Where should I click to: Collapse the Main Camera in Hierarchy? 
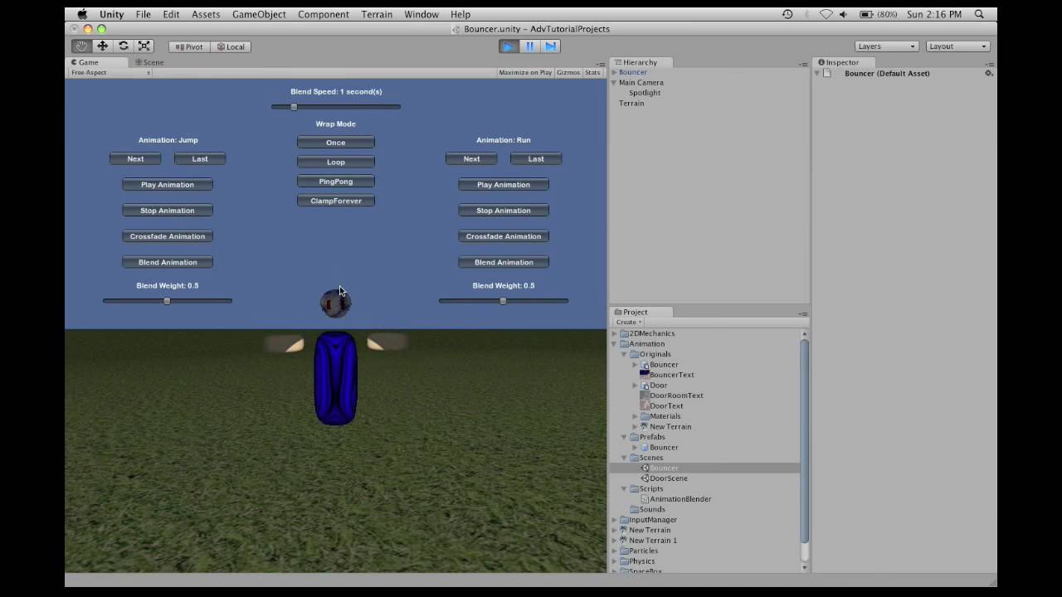pos(614,82)
